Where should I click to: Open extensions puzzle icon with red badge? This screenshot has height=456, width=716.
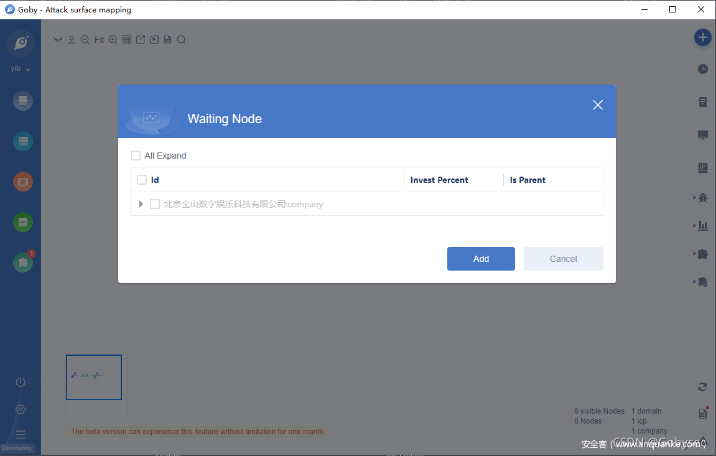[x=23, y=262]
